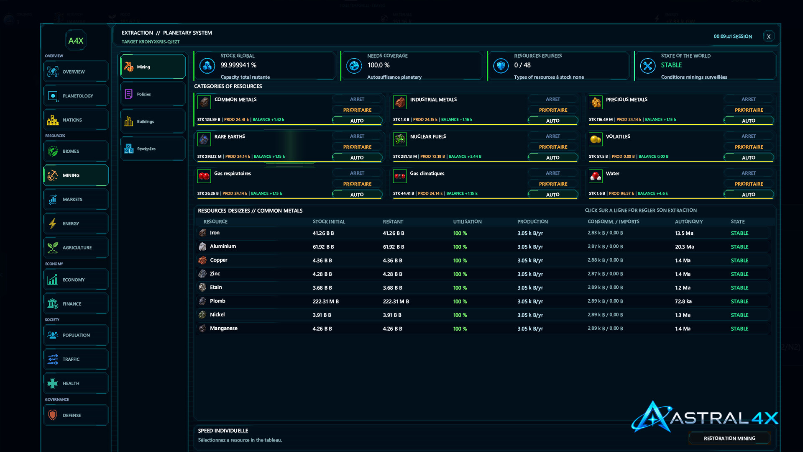Open the Overview sidebar section
This screenshot has height=452, width=803.
coord(76,72)
